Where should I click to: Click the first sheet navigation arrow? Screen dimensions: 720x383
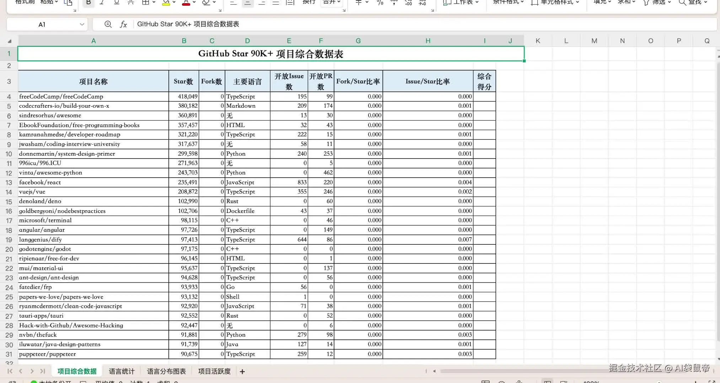(10, 371)
